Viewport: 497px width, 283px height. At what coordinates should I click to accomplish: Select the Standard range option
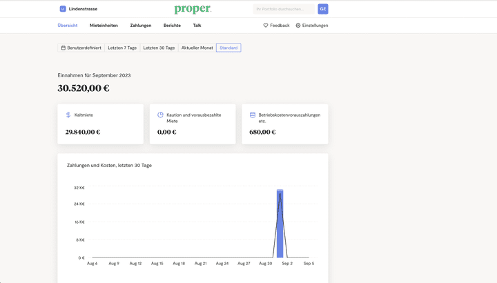click(x=228, y=48)
